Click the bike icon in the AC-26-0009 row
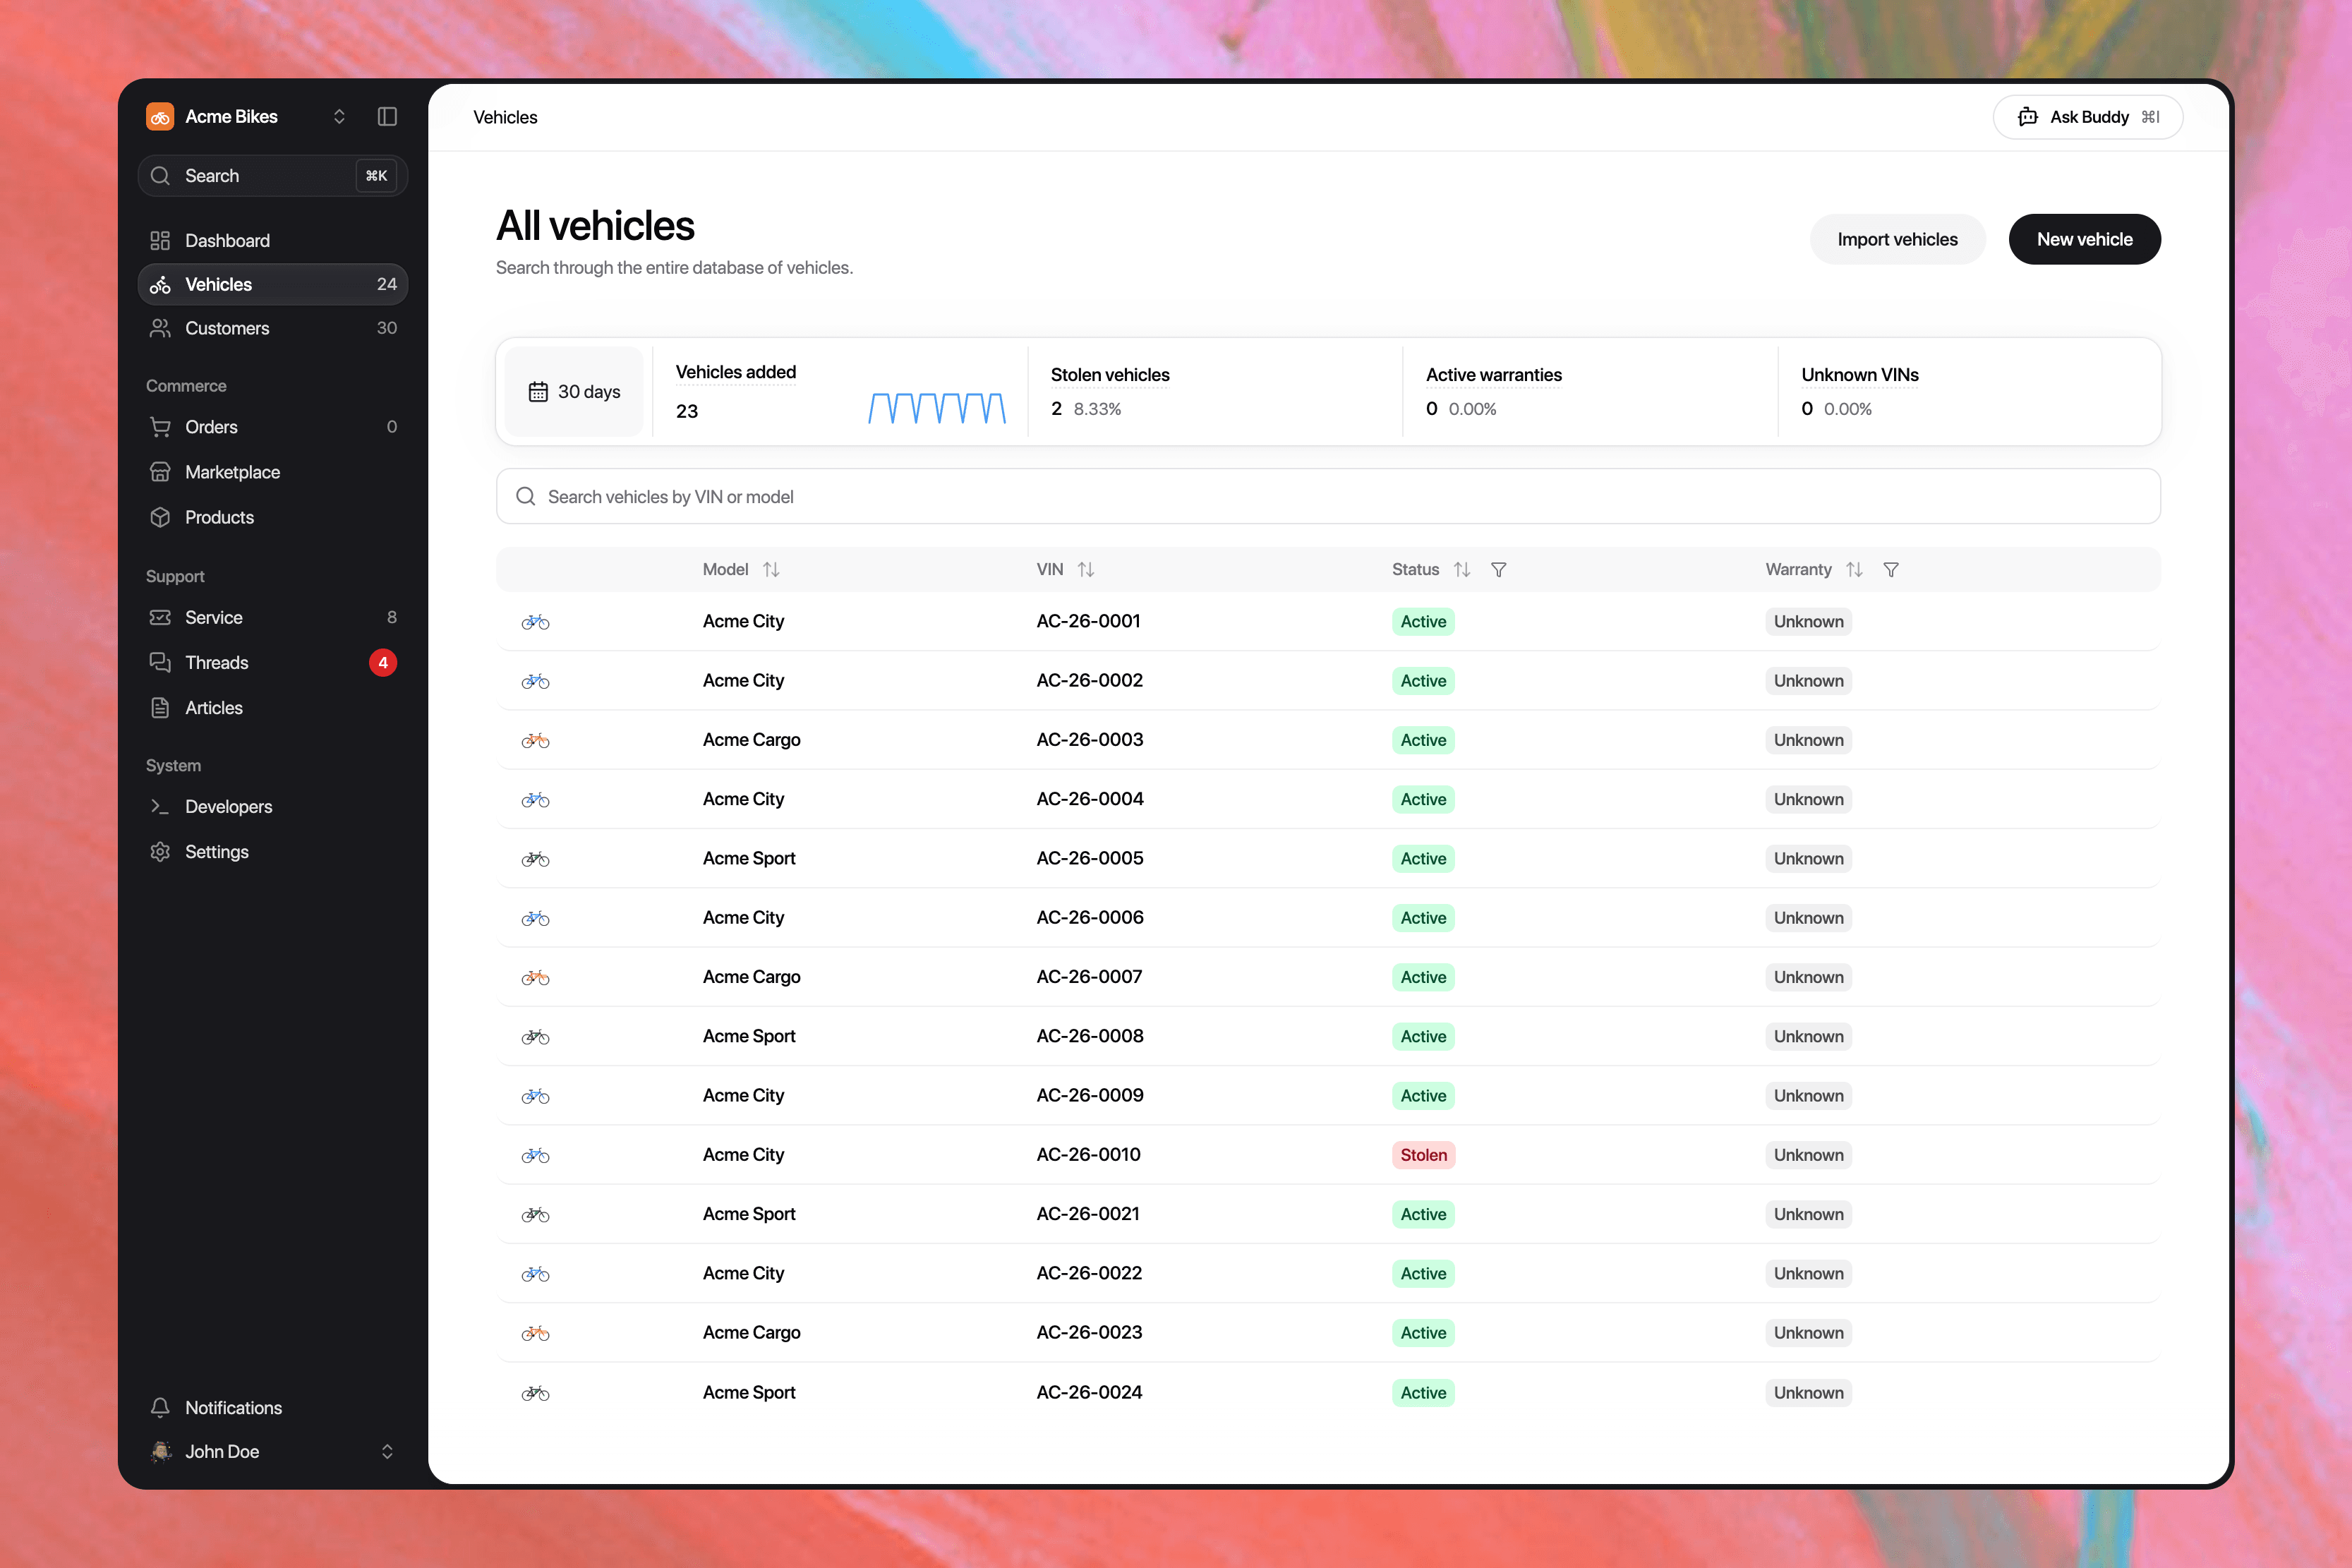 535,1096
